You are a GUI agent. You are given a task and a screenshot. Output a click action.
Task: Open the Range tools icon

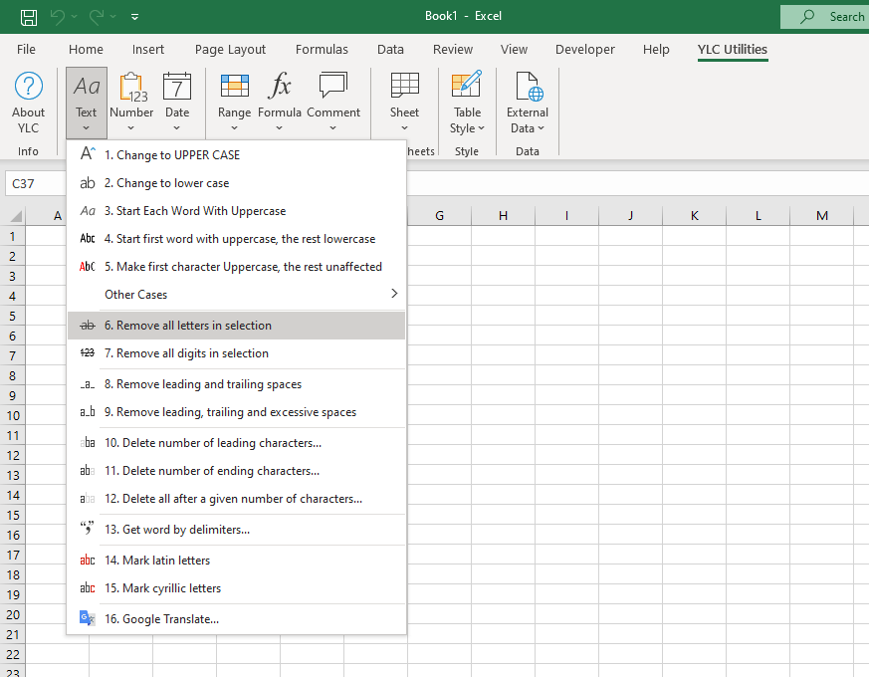click(234, 88)
